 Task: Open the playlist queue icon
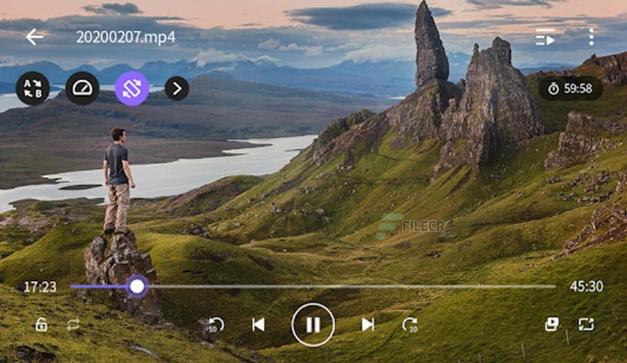(x=545, y=37)
